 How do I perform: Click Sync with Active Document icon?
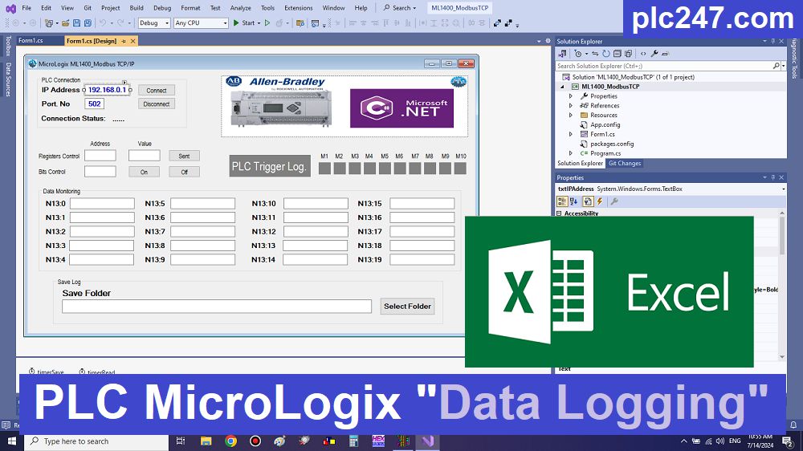tap(595, 54)
